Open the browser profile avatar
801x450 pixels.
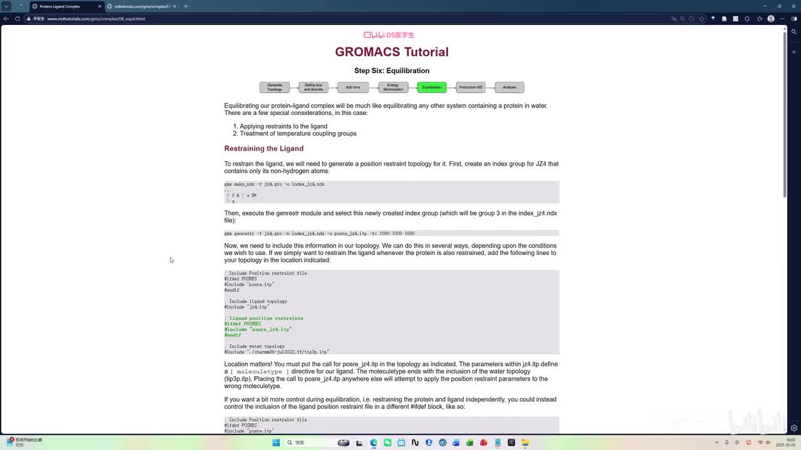pos(771,19)
